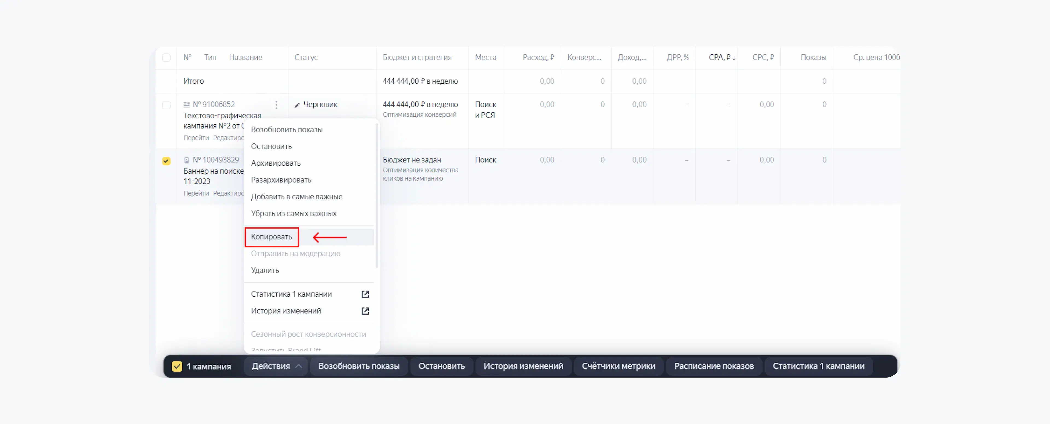The width and height of the screenshot is (1050, 424).
Task: Choose Удалить from the menu
Action: coord(265,270)
